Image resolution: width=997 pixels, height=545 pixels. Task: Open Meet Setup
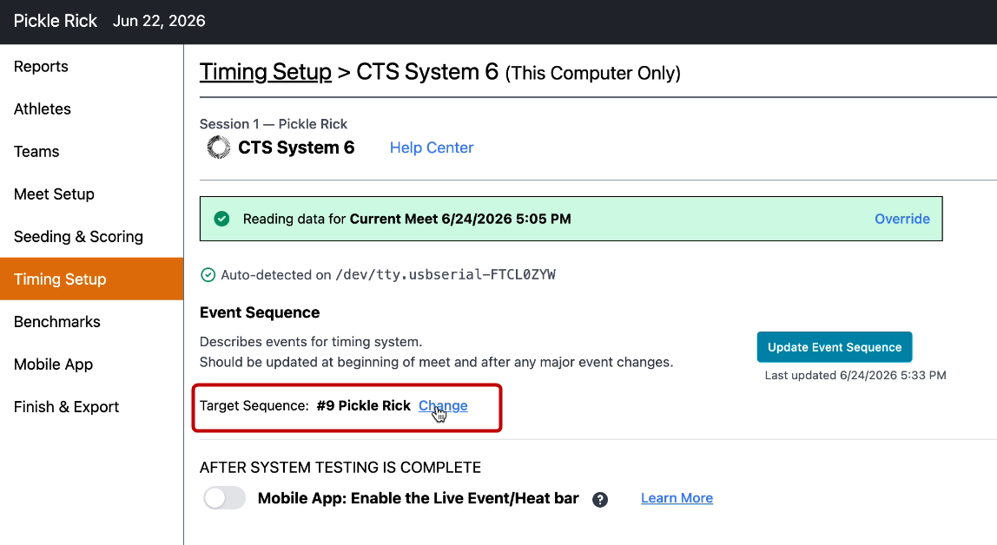pyautogui.click(x=91, y=194)
